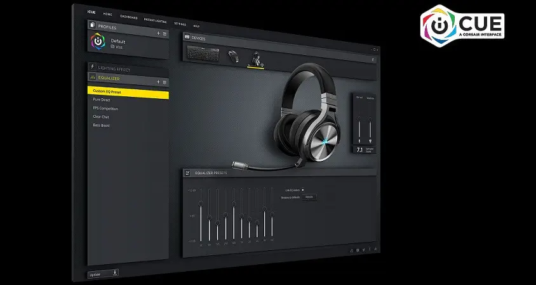The width and height of the screenshot is (536, 285).
Task: Select the Pure Direct preset
Action: click(x=102, y=100)
